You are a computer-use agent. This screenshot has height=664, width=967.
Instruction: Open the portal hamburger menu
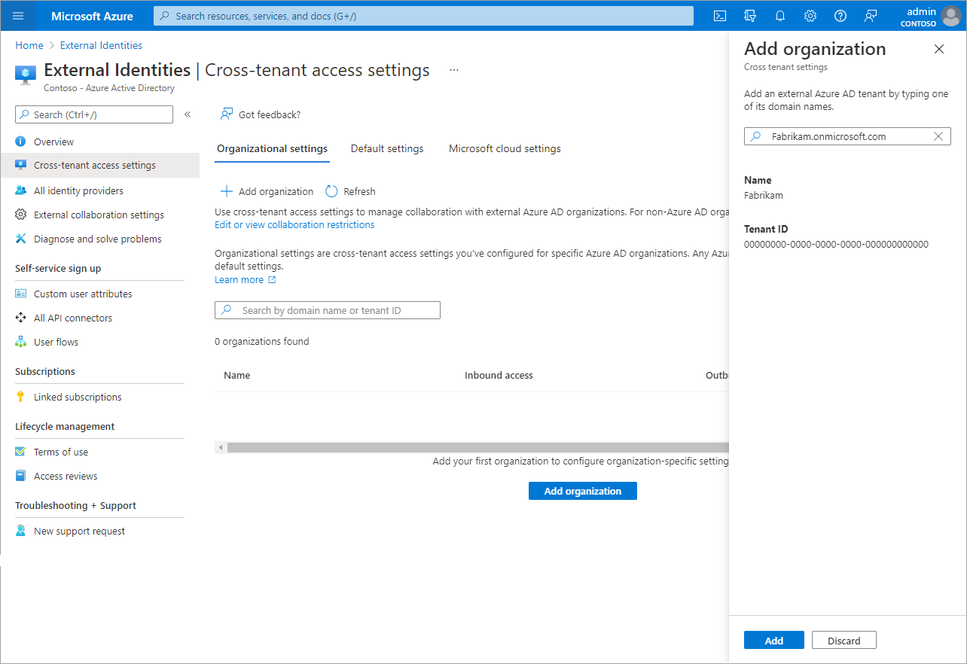point(17,15)
